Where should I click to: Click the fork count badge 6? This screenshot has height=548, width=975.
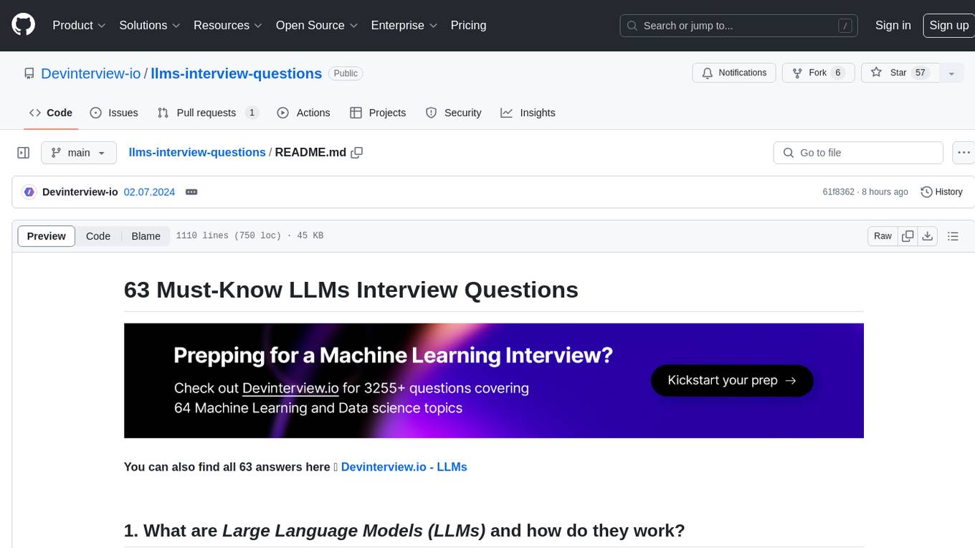click(837, 72)
